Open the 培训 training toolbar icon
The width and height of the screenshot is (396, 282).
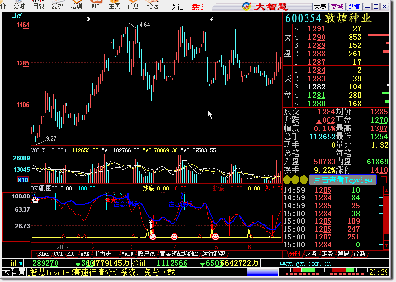click(76, 5)
